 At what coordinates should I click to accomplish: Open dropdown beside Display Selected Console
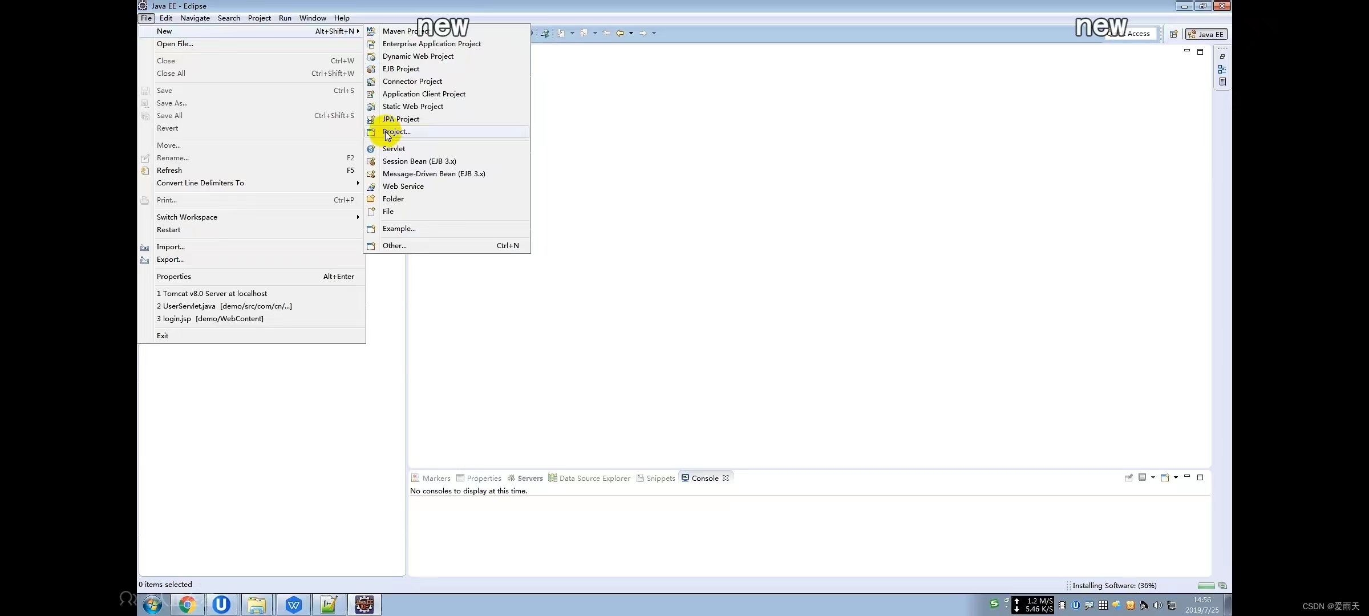1153,478
